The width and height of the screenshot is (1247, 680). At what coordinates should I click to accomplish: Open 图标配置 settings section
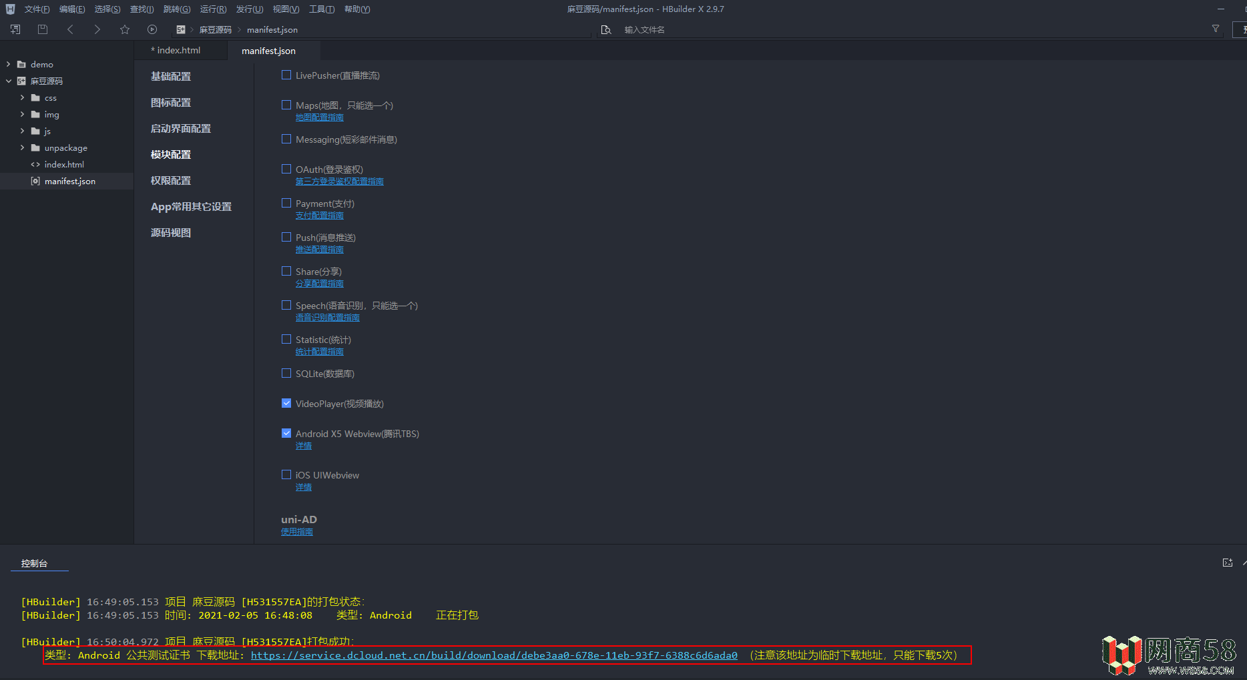pos(171,103)
